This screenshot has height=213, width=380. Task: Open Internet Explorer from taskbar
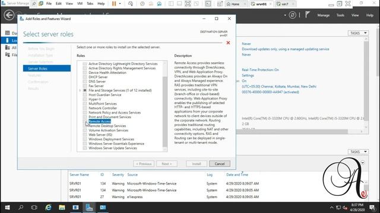(48, 208)
